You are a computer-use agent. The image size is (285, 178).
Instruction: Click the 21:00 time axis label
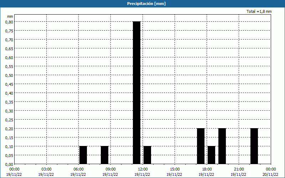coord(239,169)
